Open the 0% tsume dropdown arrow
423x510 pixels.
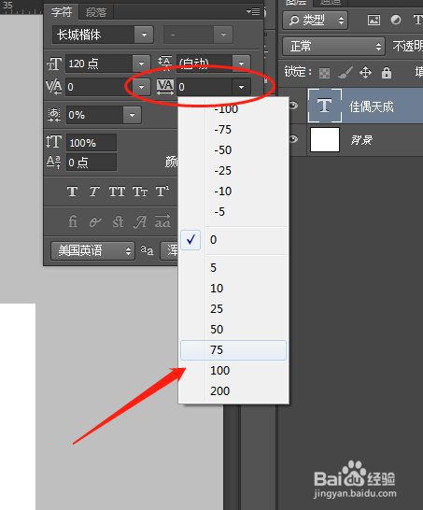tap(132, 115)
